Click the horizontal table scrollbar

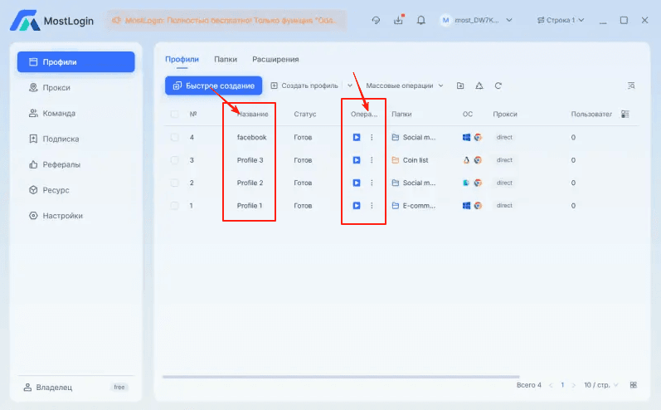pos(341,377)
